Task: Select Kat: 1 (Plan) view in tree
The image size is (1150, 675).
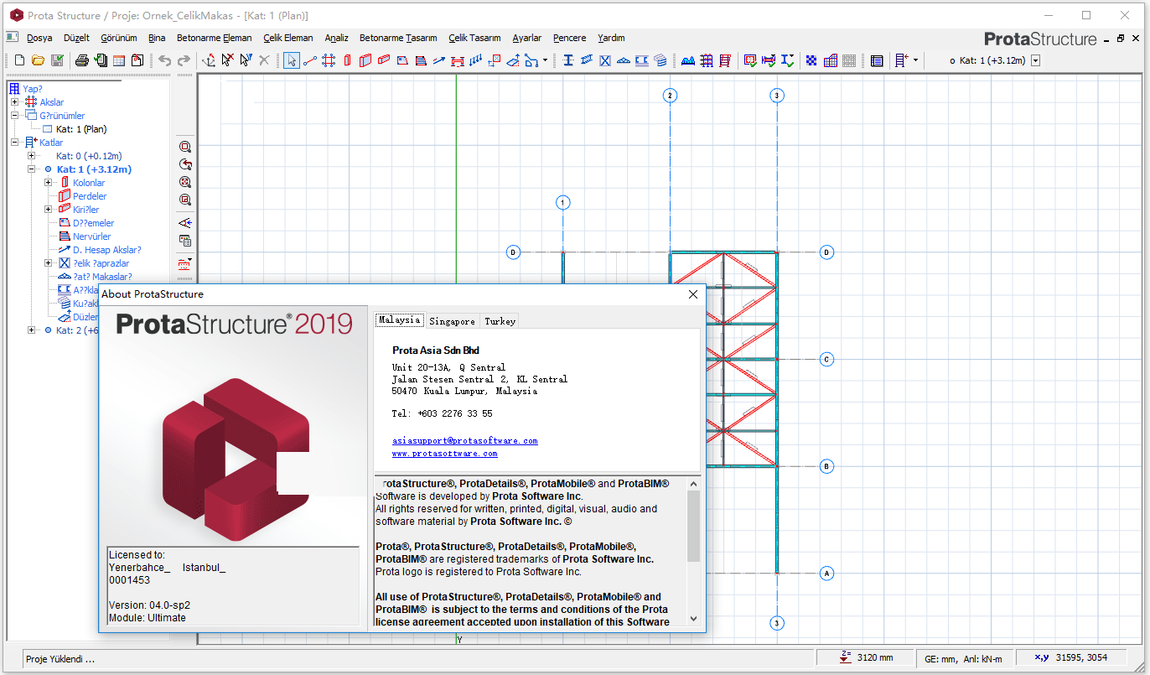Action: [x=81, y=129]
